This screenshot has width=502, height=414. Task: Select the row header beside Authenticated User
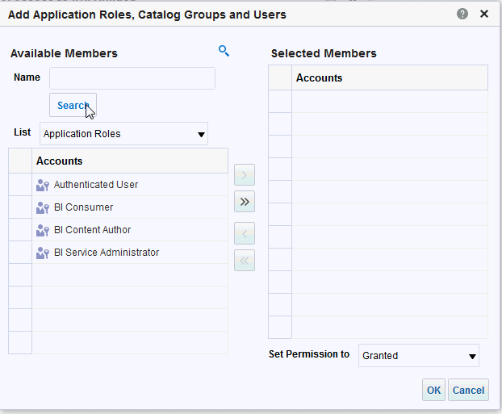pos(20,185)
